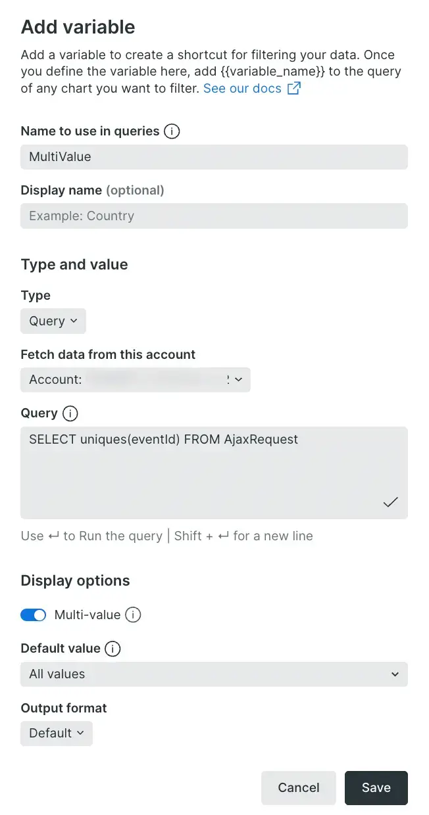Screen dimensions: 429x815
Task: Click info icon beside Name to use in queries
Action: pyautogui.click(x=172, y=131)
